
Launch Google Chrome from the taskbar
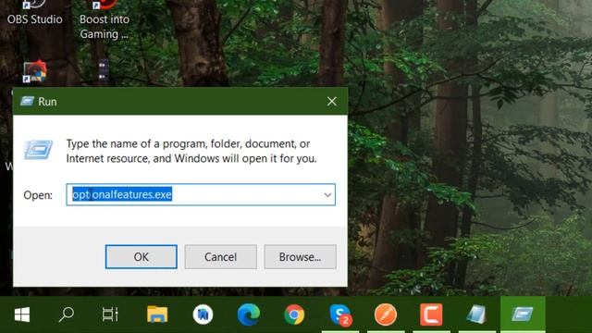[x=294, y=314]
